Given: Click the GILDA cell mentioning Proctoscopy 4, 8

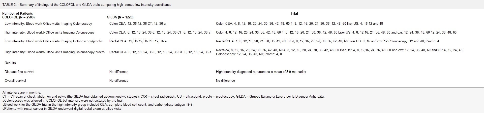Looking at the screenshot, I should [x=339, y=52].
